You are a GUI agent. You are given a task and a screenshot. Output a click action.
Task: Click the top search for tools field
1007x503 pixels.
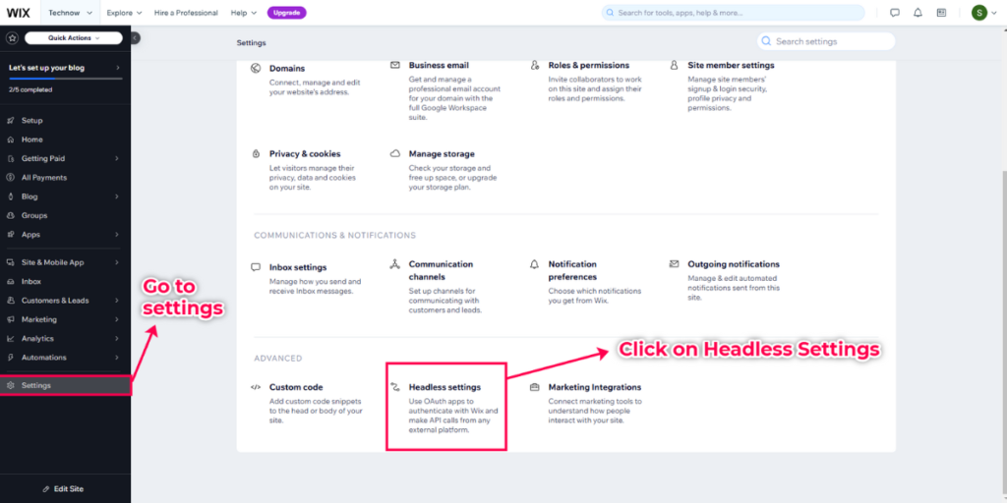[x=733, y=13]
